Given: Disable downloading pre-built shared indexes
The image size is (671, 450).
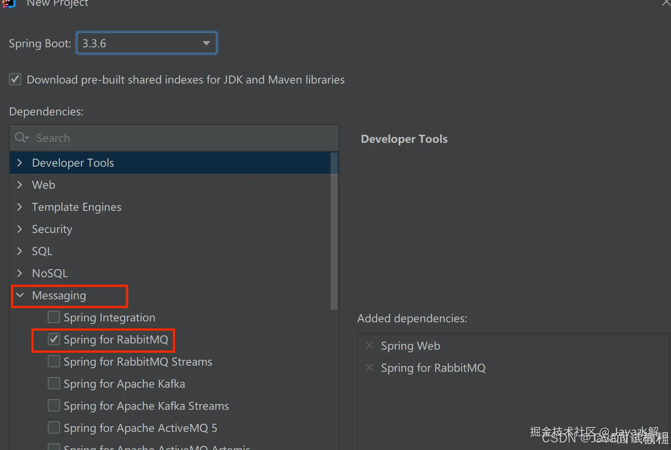Looking at the screenshot, I should pos(15,79).
